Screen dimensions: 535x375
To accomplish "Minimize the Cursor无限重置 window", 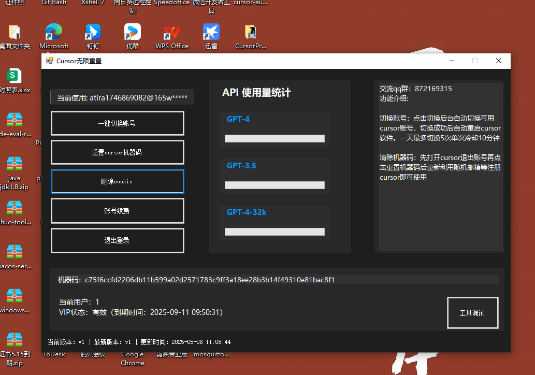I will tap(452, 61).
